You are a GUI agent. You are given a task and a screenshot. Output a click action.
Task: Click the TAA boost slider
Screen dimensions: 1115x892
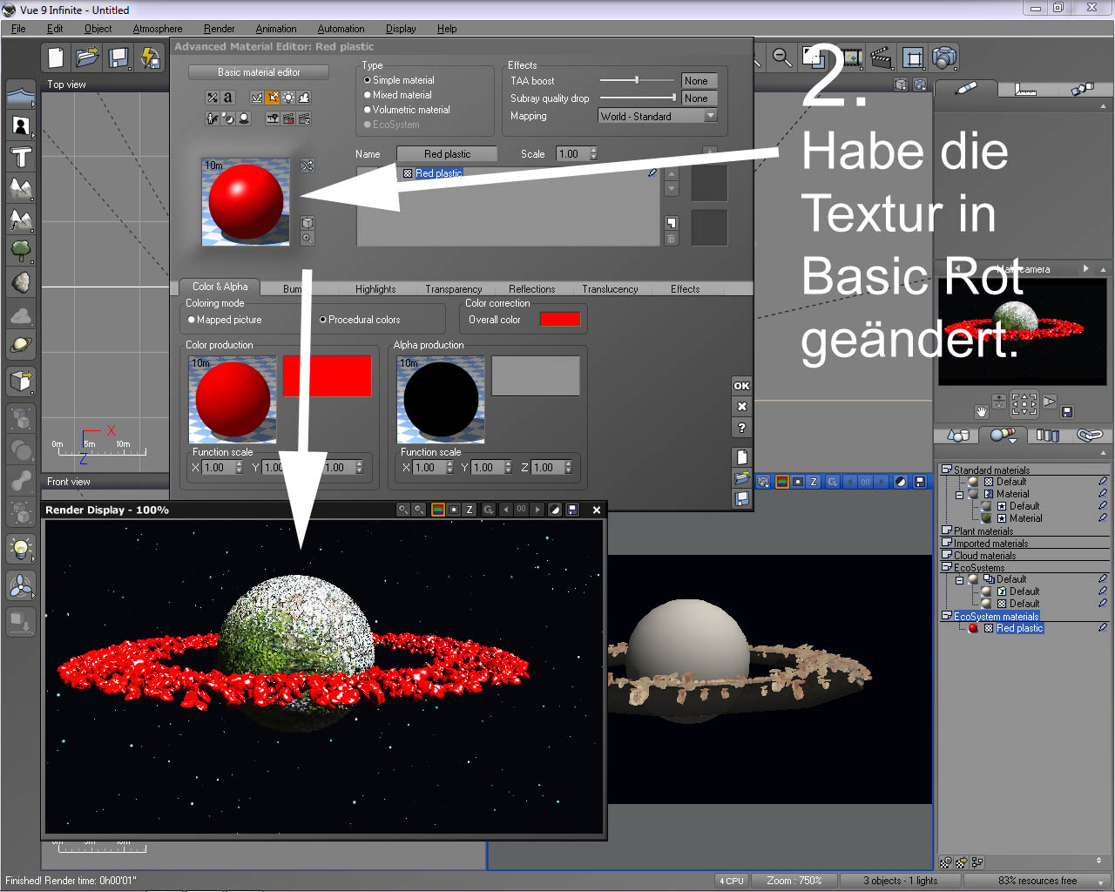(637, 80)
